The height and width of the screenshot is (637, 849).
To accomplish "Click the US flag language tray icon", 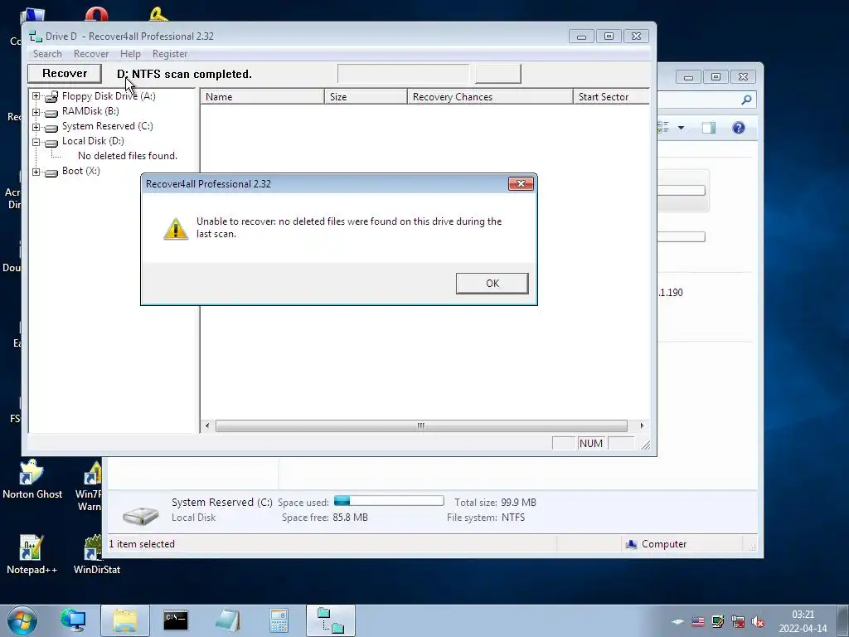I will (x=698, y=622).
